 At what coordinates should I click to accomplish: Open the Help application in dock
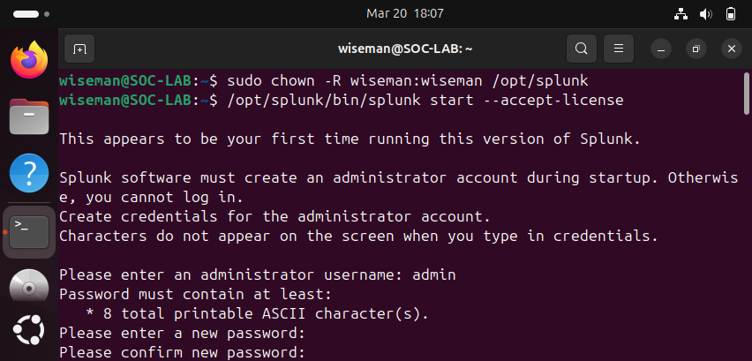point(29,172)
